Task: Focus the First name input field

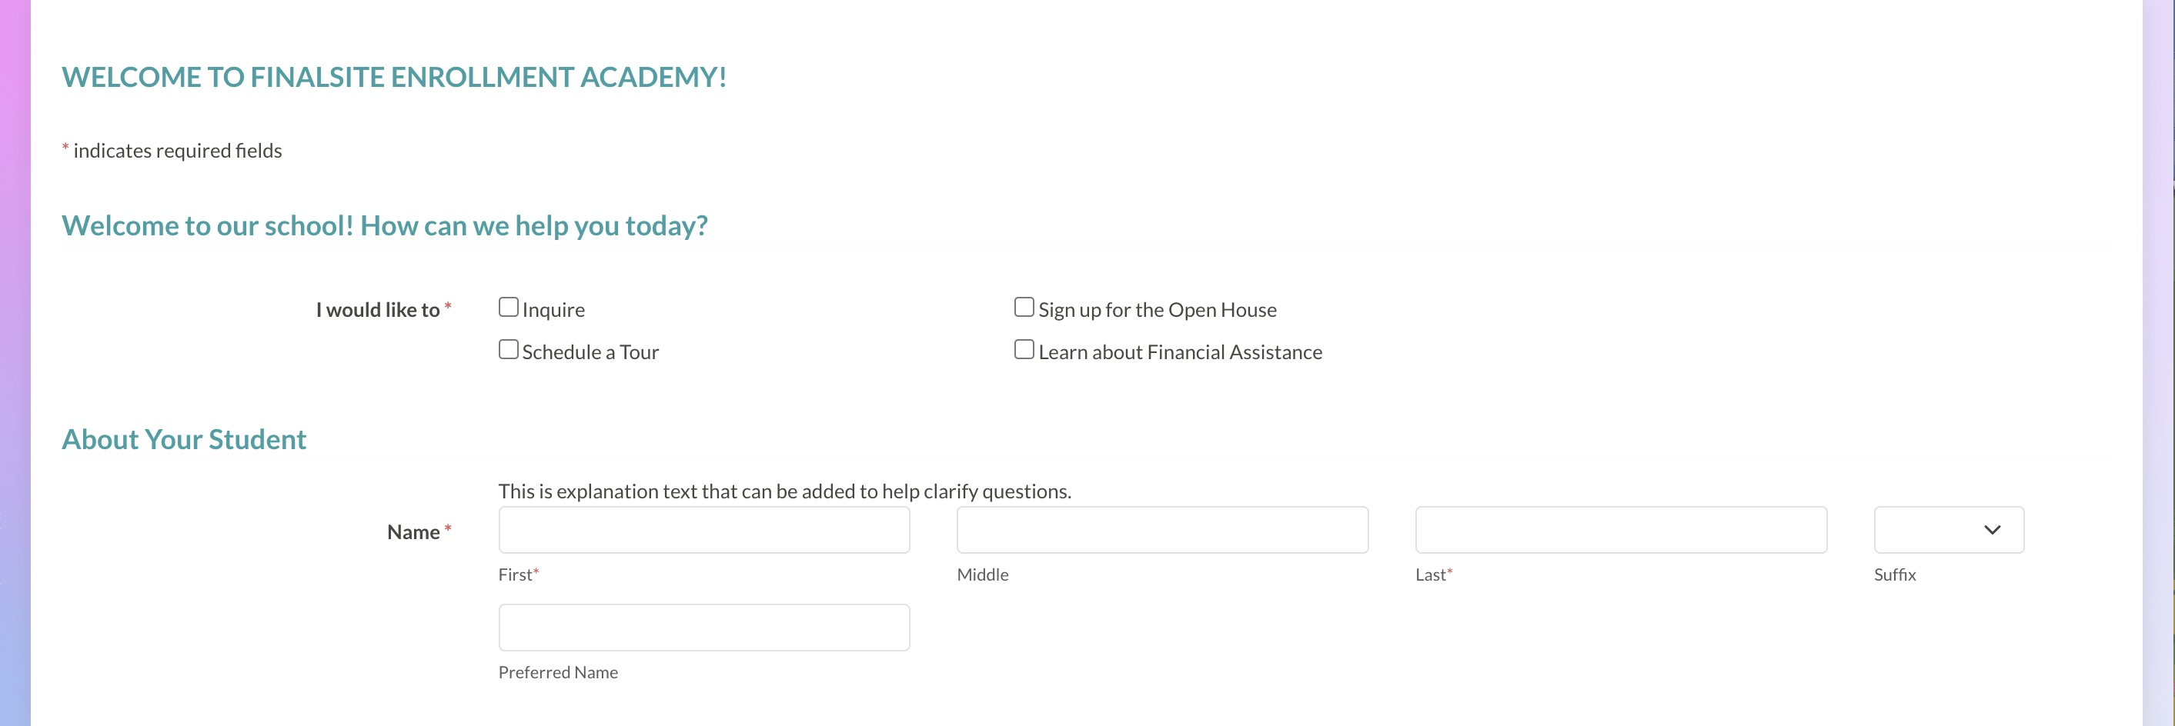Action: point(703,530)
